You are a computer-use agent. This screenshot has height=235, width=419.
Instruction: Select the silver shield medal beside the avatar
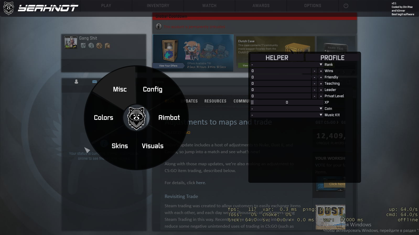(x=83, y=46)
